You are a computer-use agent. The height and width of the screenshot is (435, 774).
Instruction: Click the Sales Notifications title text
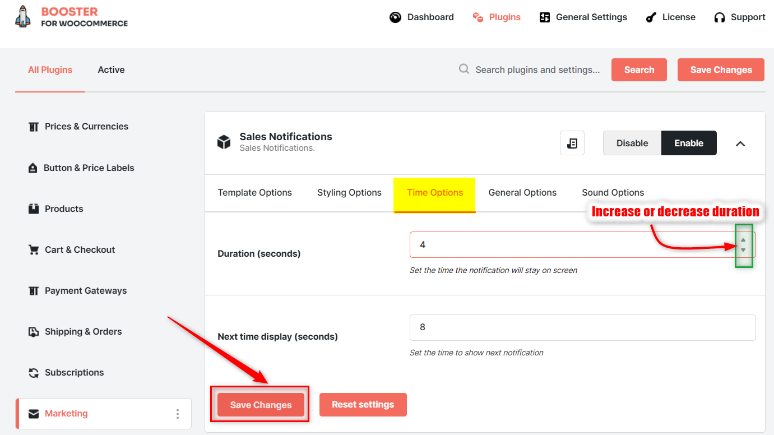point(286,137)
